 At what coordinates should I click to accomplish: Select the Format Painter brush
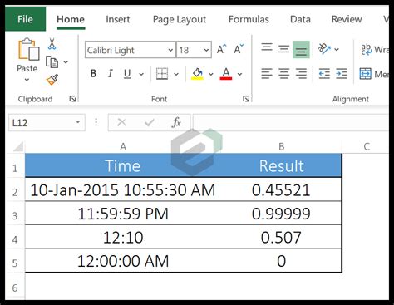52,80
